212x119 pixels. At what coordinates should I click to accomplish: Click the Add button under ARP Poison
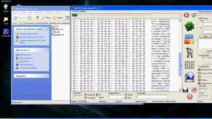point(205,36)
